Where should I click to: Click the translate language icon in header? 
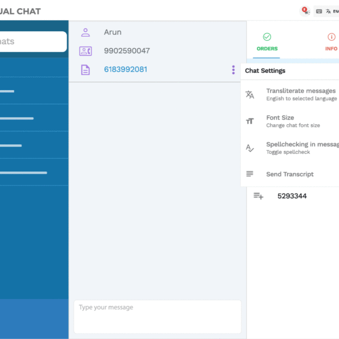[328, 11]
